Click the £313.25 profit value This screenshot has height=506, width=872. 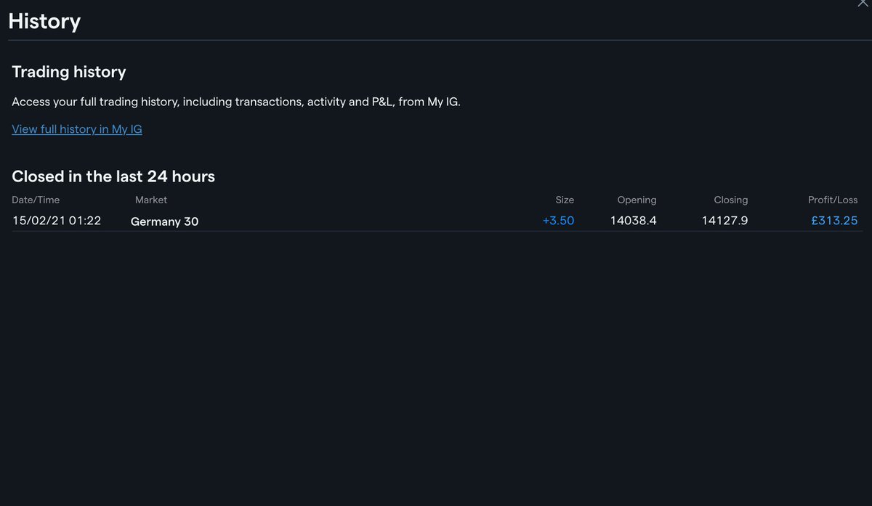point(834,221)
